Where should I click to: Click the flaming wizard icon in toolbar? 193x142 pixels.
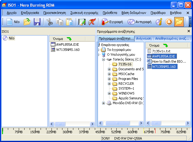92,22
